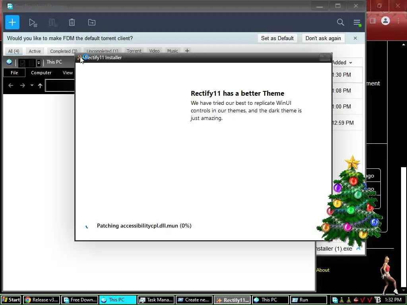This screenshot has width=407, height=305.
Task: Open Chrome side panel icon
Action: [373, 21]
